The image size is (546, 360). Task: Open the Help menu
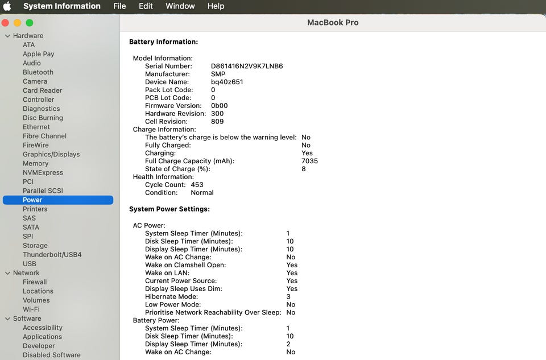pos(216,6)
